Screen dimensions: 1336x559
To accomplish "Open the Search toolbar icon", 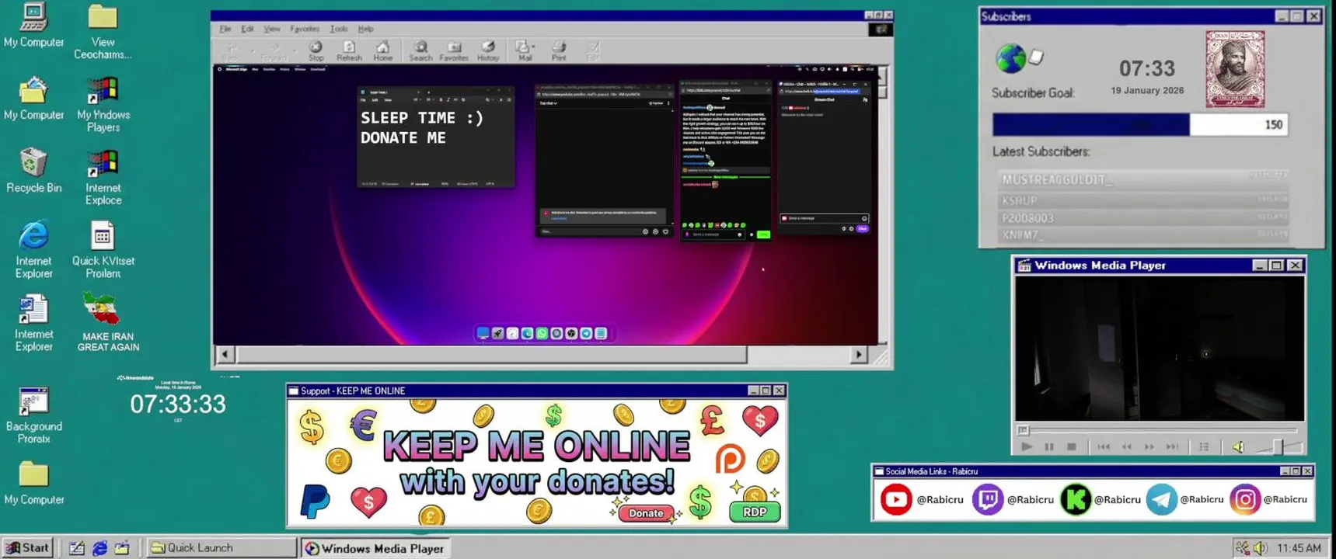I will pyautogui.click(x=420, y=51).
